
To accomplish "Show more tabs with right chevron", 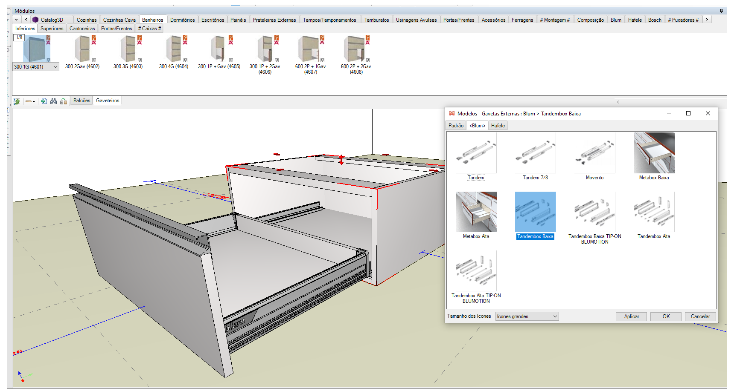I will (707, 20).
